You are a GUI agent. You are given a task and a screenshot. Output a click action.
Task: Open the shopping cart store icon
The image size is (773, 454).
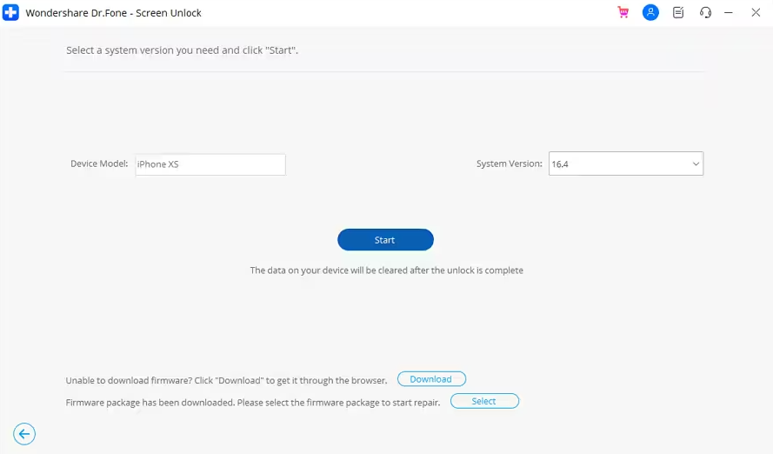623,12
